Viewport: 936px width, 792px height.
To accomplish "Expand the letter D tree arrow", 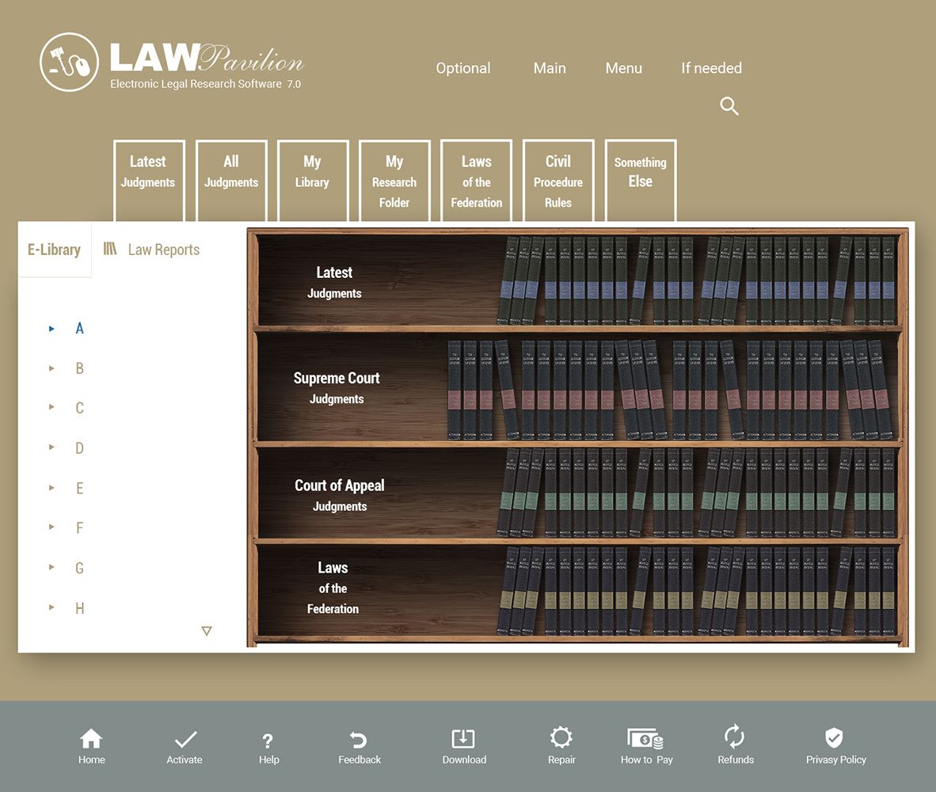I will (x=52, y=447).
